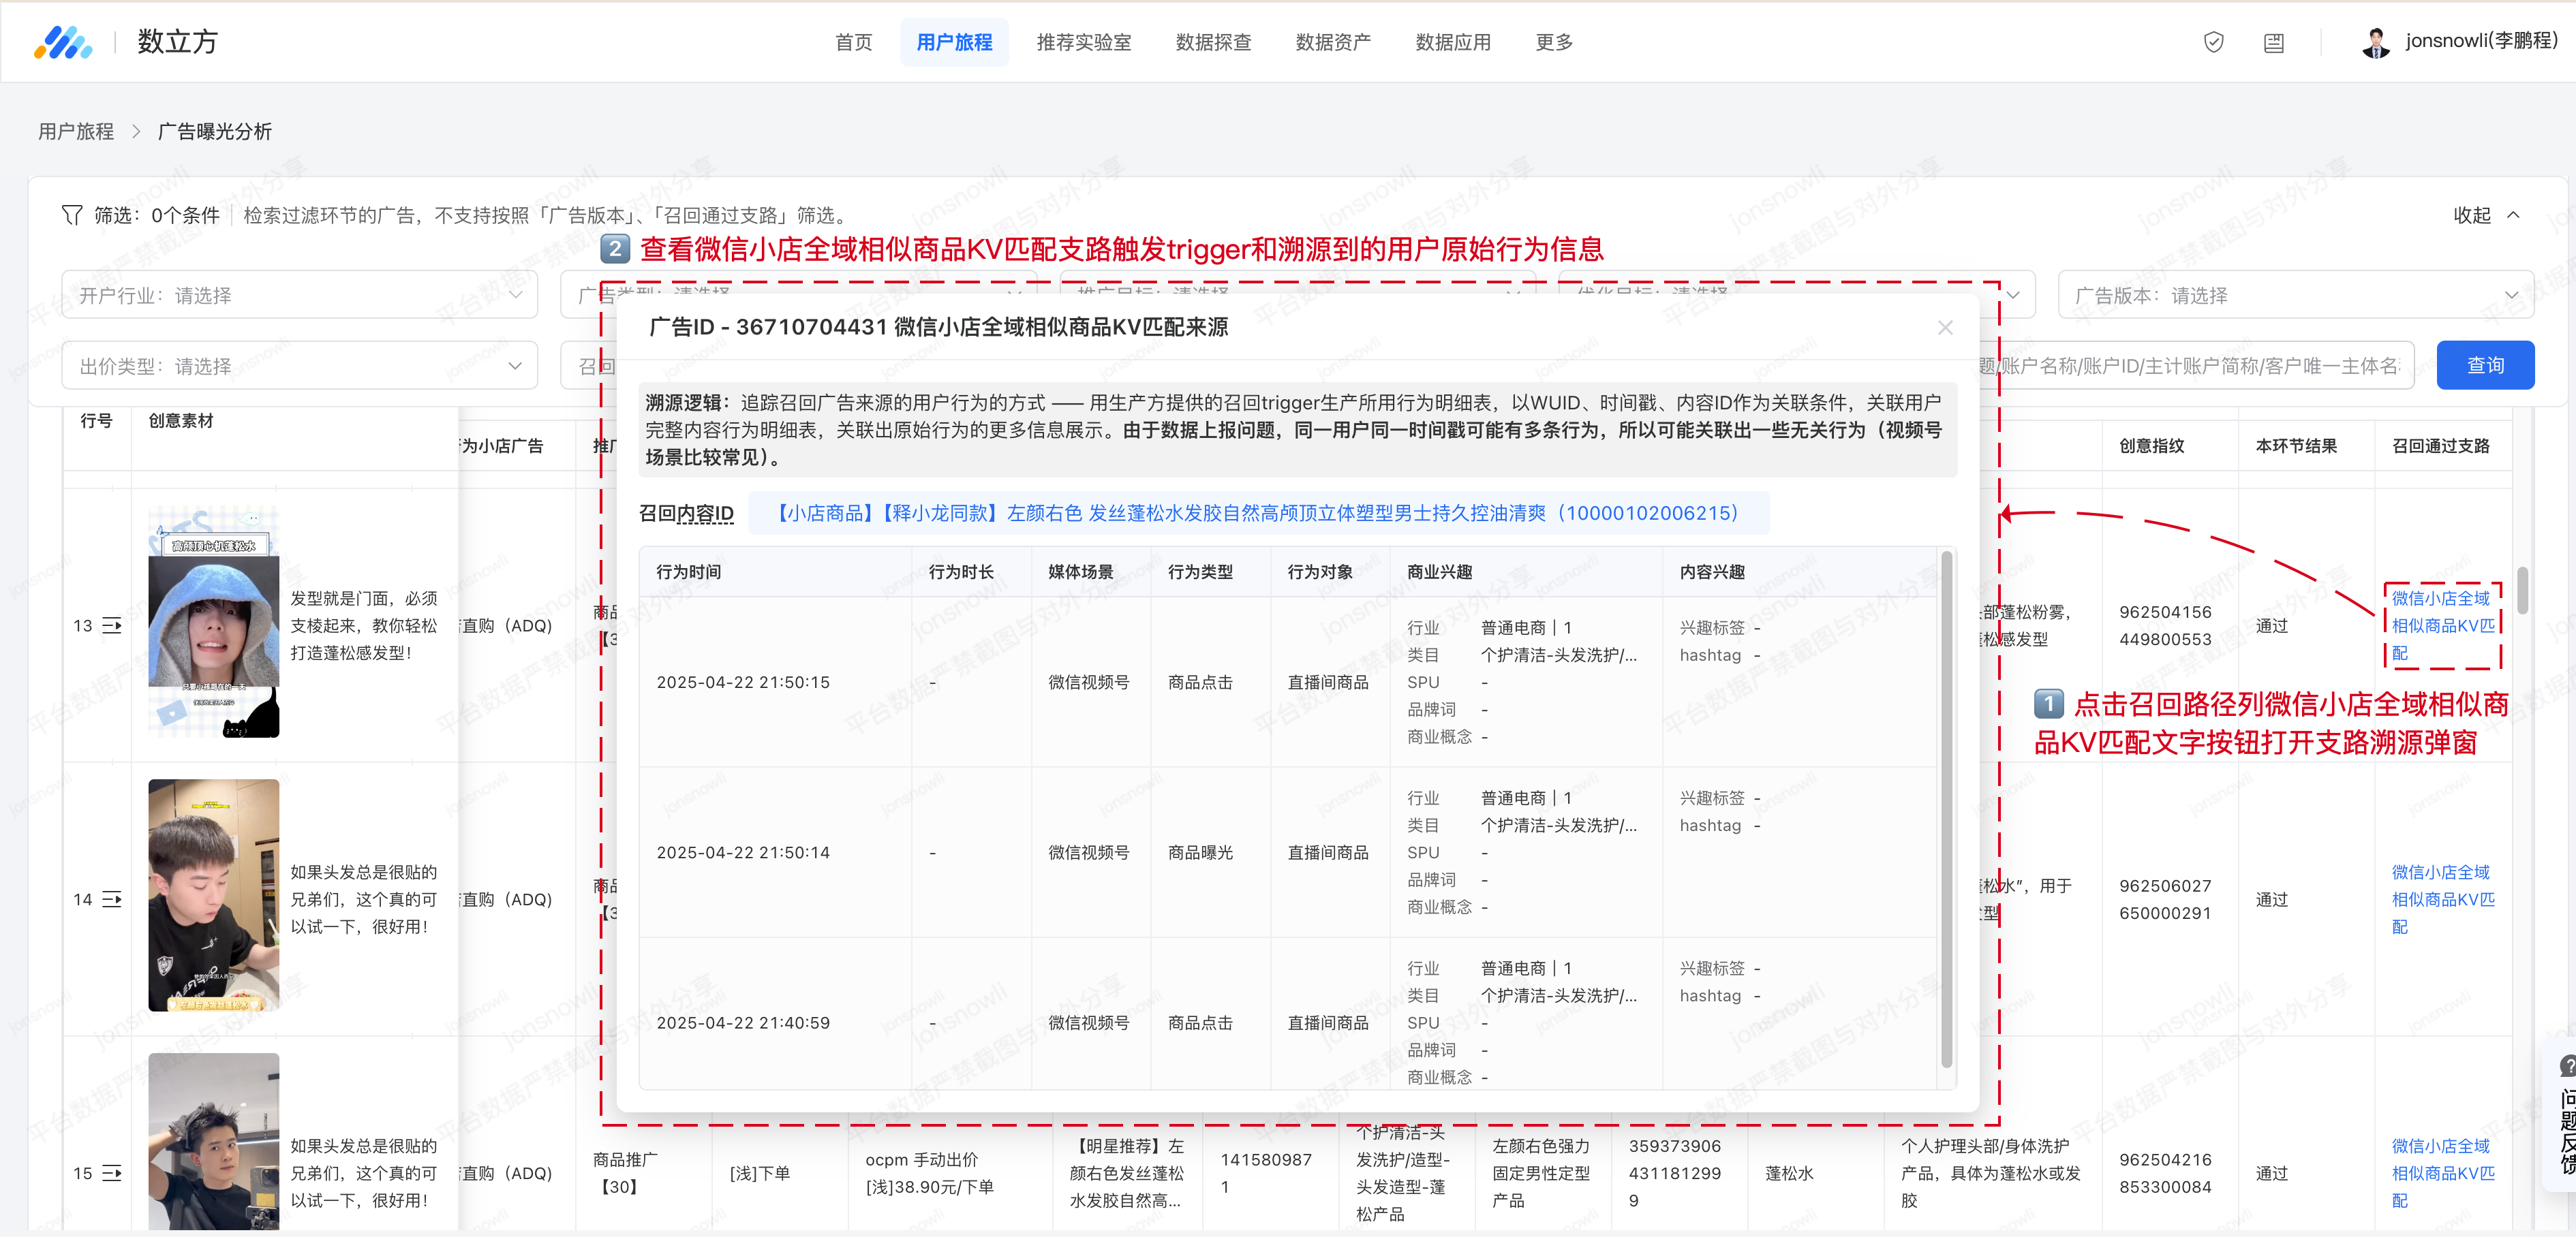Click the 数立方 logo icon
Viewport: 2576px width, 1237px height.
pyautogui.click(x=62, y=42)
